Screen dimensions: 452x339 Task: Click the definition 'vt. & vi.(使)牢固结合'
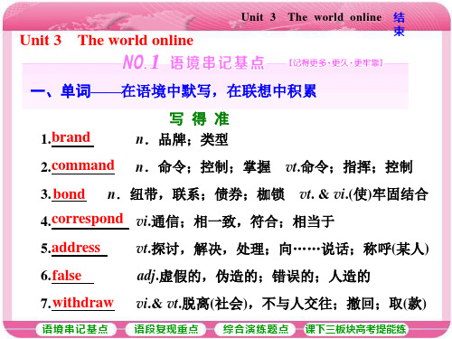click(x=363, y=194)
